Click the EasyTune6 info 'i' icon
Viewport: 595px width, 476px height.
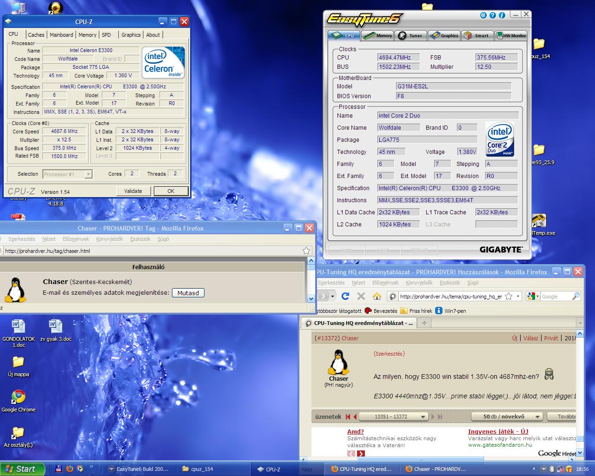pos(502,15)
